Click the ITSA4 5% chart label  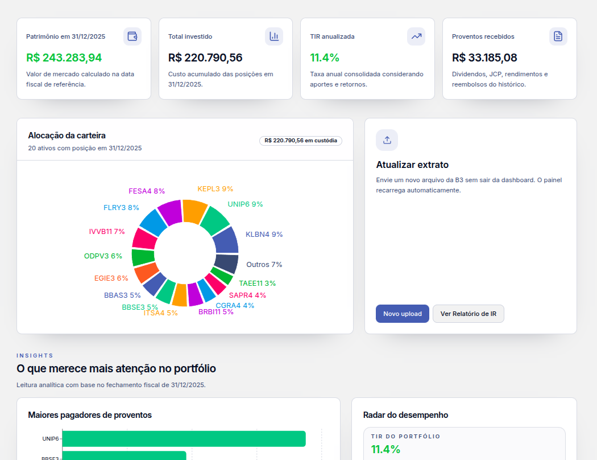161,313
